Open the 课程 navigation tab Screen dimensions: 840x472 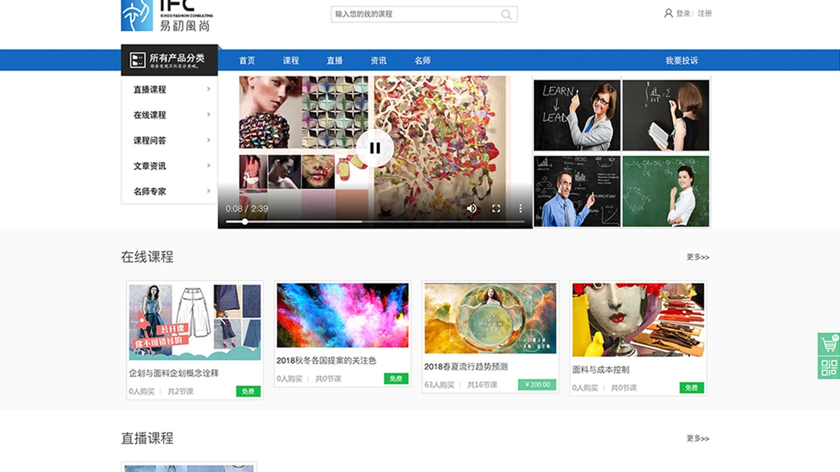pos(290,61)
